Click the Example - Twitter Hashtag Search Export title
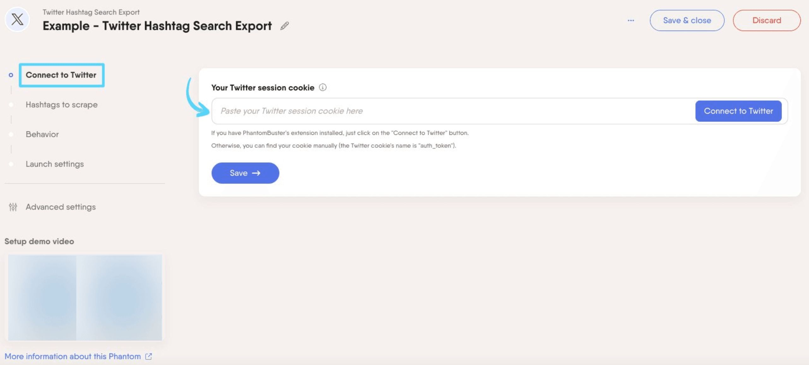Viewport: 809px width, 365px height. [157, 26]
